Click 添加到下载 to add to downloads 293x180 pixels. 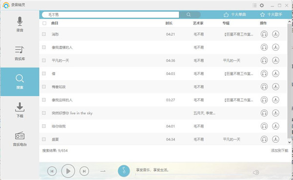coord(279,151)
